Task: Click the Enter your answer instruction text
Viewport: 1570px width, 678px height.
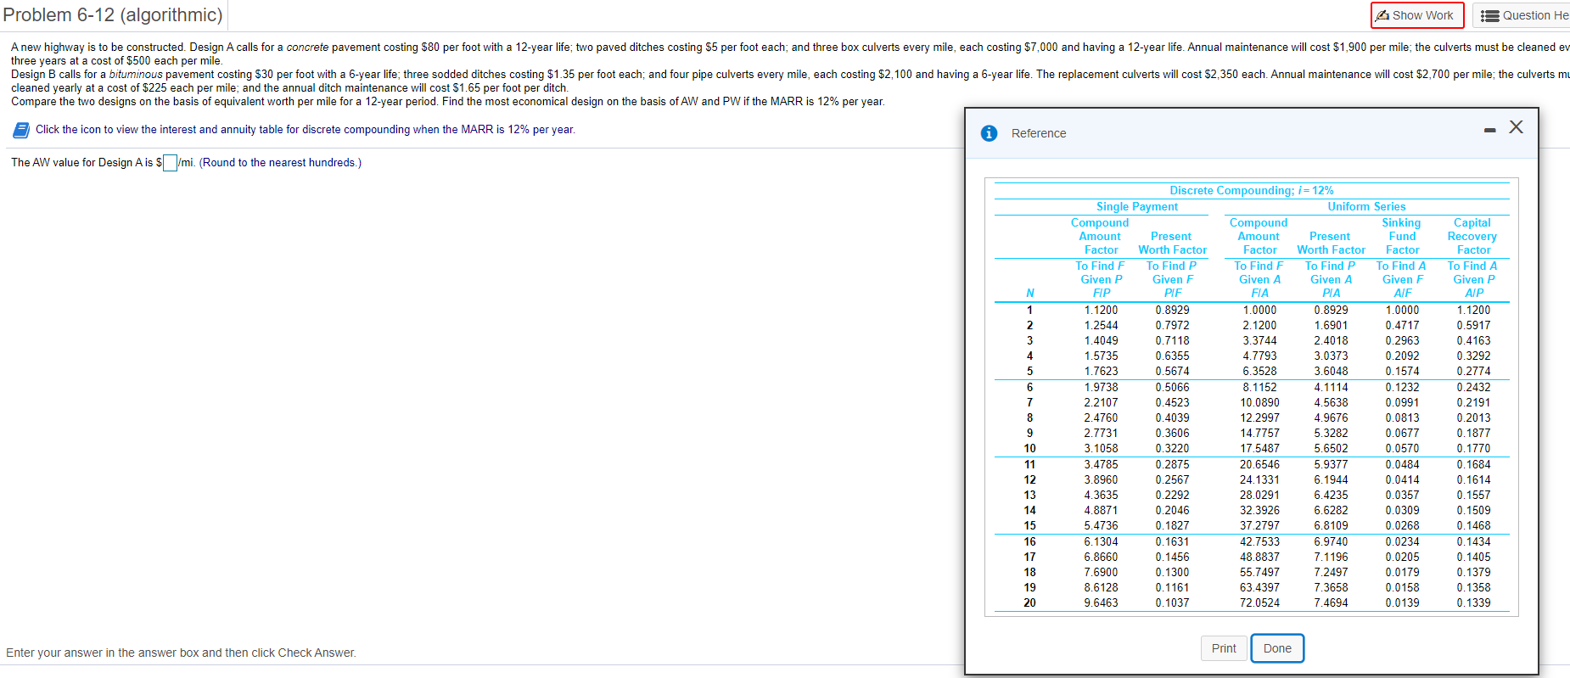Action: pyautogui.click(x=181, y=653)
